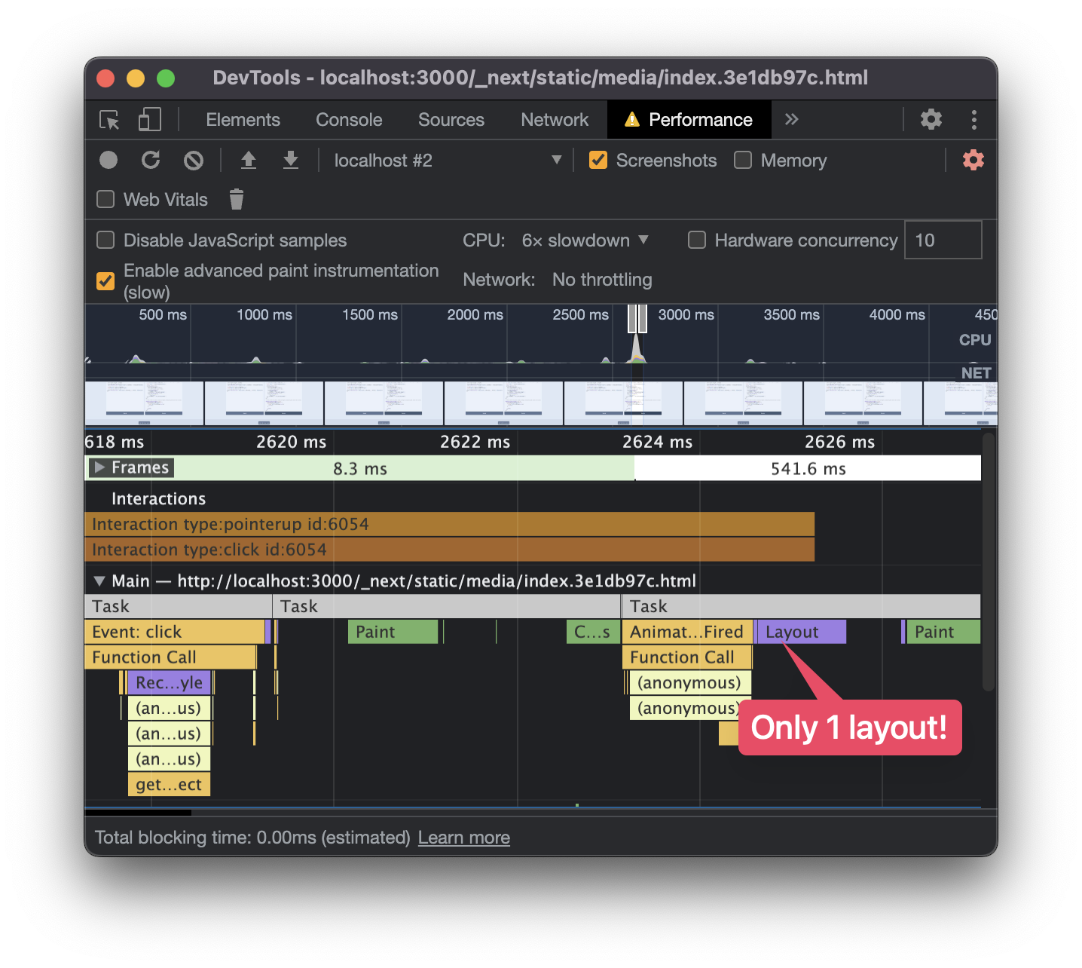The image size is (1082, 968).
Task: Clear the recording with the ban icon
Action: tap(194, 160)
